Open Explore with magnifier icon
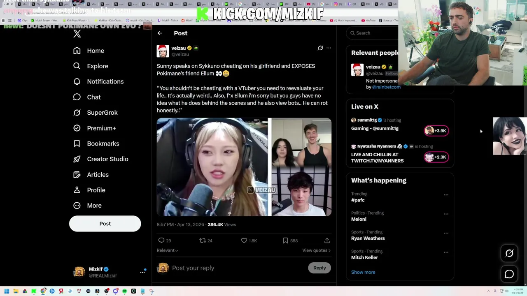The width and height of the screenshot is (527, 296). coord(77,66)
